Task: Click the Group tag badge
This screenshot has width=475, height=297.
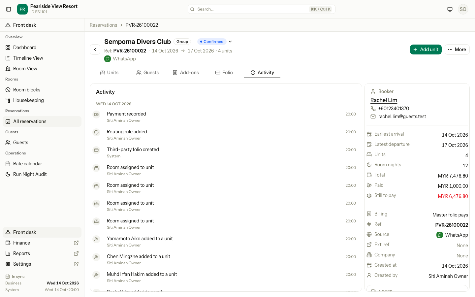Action: [182, 42]
